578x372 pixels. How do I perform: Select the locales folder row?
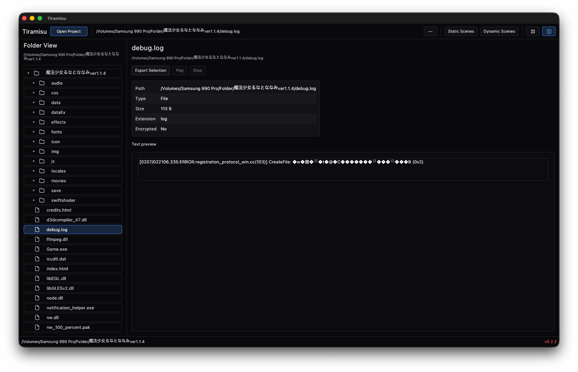point(73,171)
